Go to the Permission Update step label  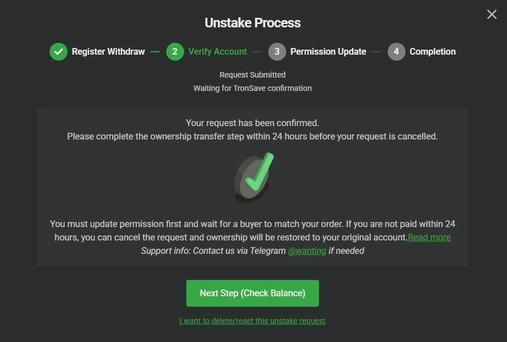tap(328, 52)
